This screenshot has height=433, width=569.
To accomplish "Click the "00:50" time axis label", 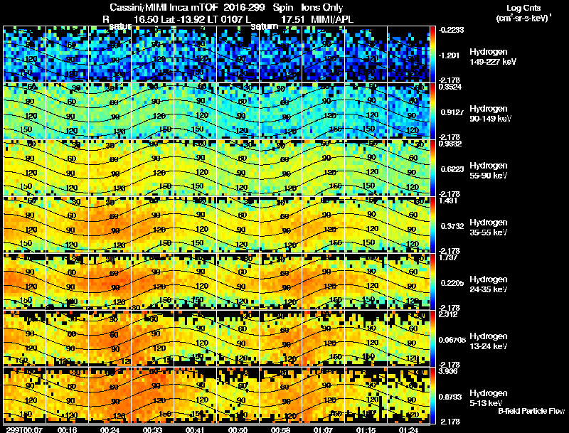I will [x=237, y=429].
